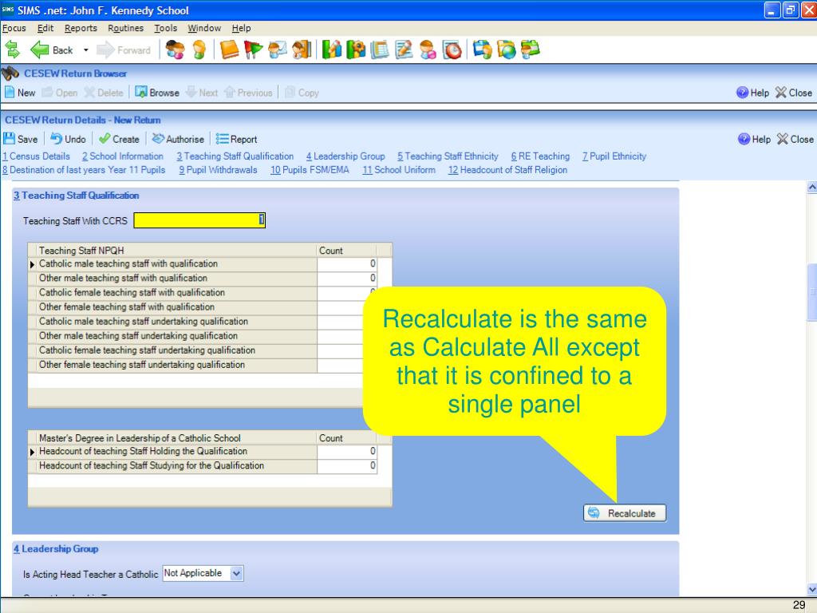Click the notepad with pencil icon

[x=404, y=50]
